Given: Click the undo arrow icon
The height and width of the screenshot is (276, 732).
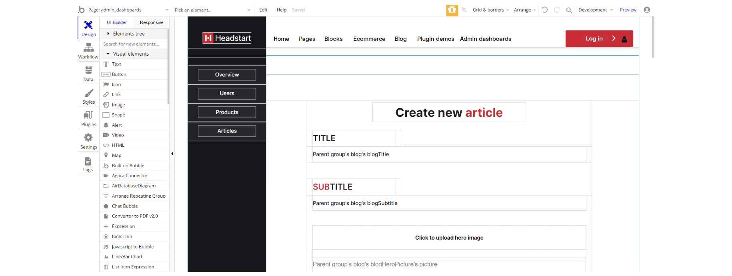Looking at the screenshot, I should [545, 10].
